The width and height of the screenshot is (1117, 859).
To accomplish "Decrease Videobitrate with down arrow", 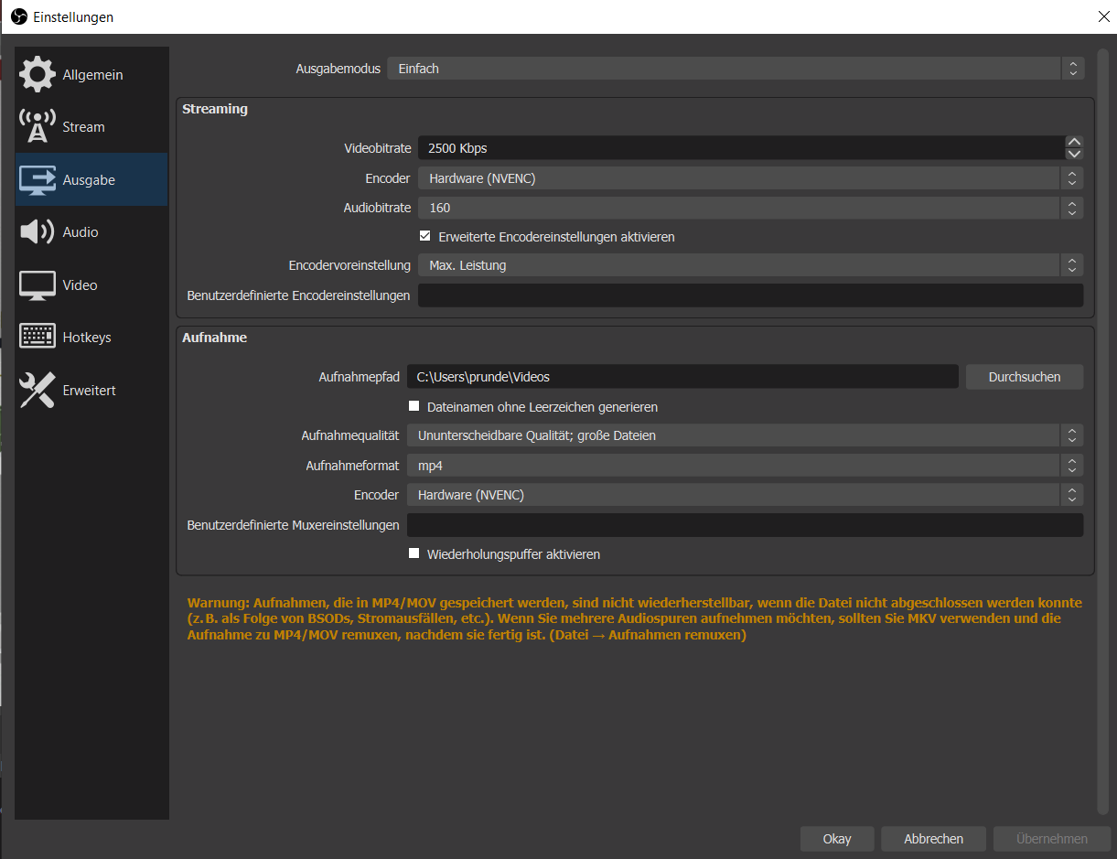I will pyautogui.click(x=1075, y=154).
